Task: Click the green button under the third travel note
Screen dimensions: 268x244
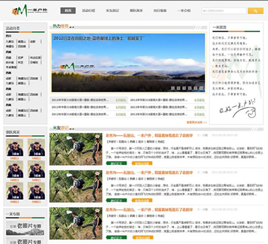Action: point(117,237)
